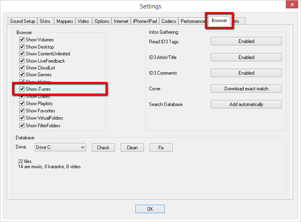Switch to the Sound Setup tab
This screenshot has width=301, height=222.
pyautogui.click(x=22, y=21)
